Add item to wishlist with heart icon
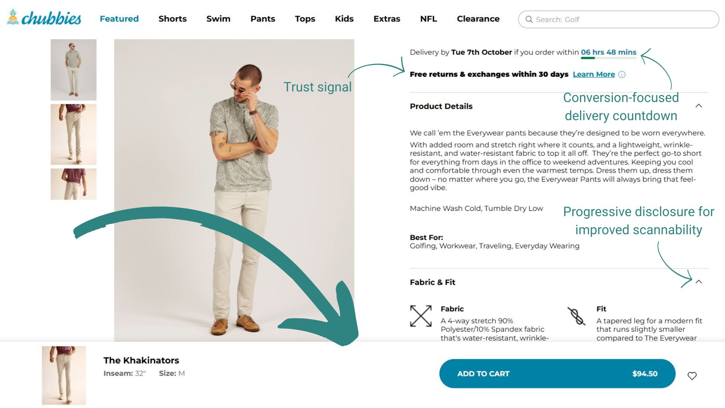This screenshot has height=408, width=725. (692, 376)
